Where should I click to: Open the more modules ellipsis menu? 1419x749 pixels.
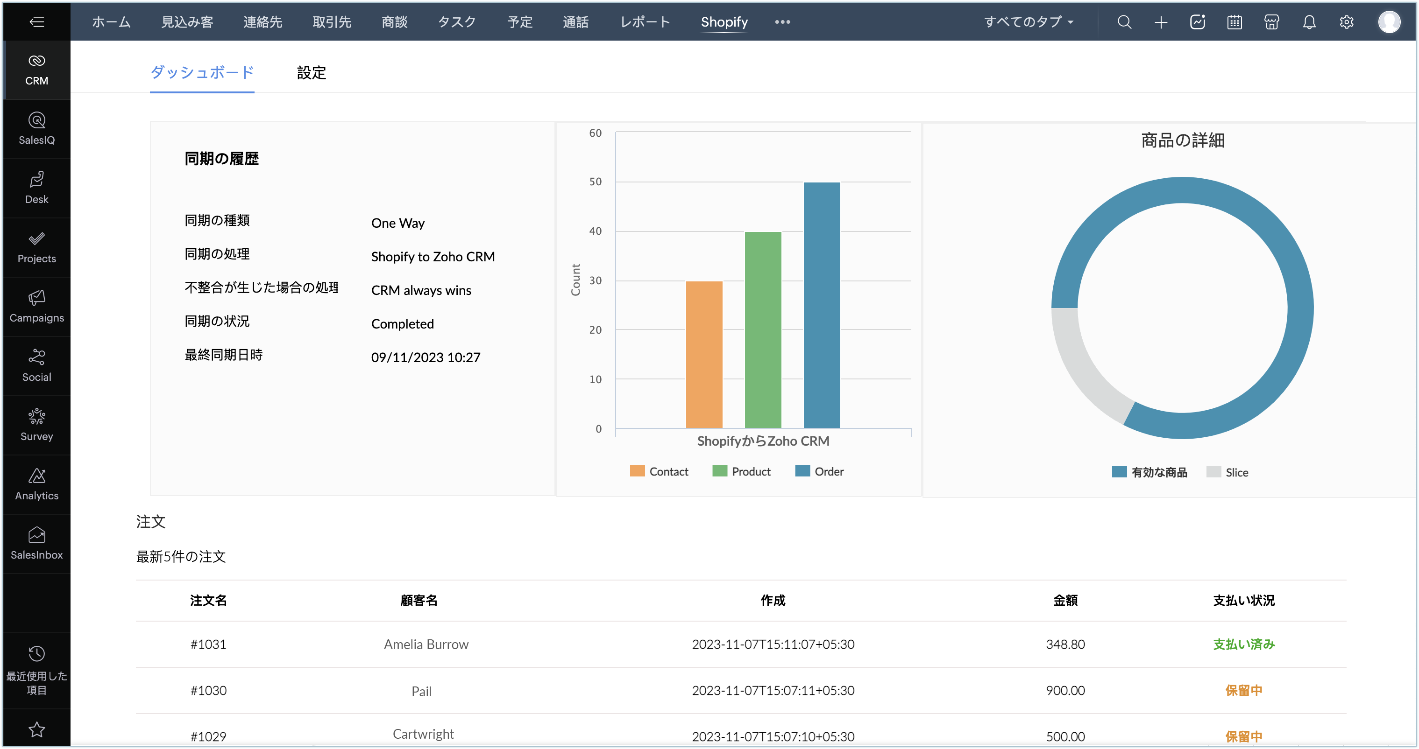coord(782,22)
